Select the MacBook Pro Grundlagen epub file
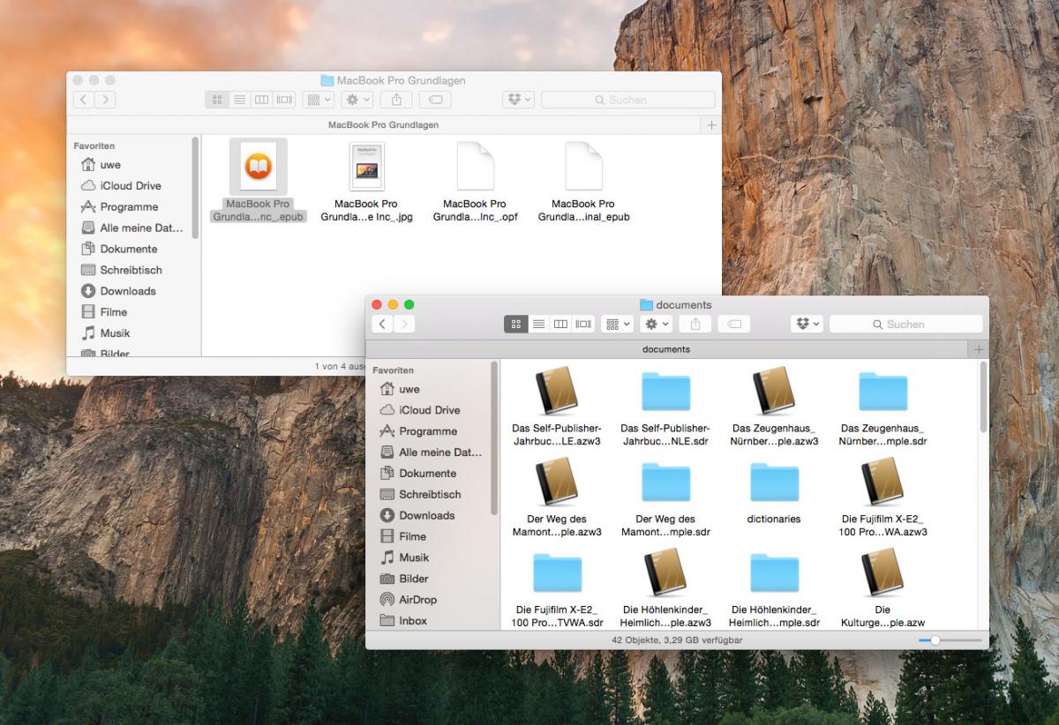 click(x=258, y=167)
